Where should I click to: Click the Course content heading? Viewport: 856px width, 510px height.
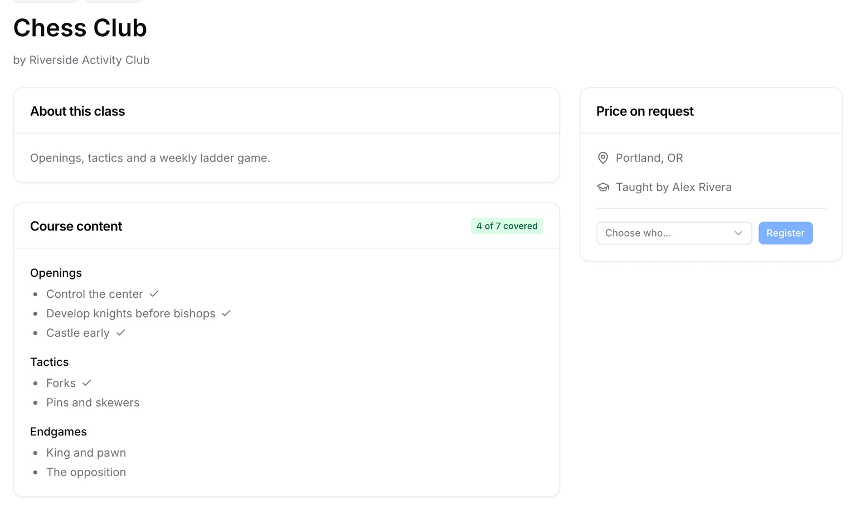point(76,227)
